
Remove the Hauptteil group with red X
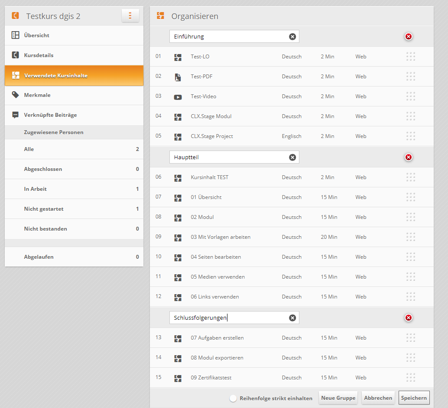click(408, 157)
